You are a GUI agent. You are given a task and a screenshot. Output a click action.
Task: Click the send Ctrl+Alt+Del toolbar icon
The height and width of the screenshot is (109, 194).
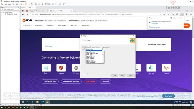click(32, 4)
